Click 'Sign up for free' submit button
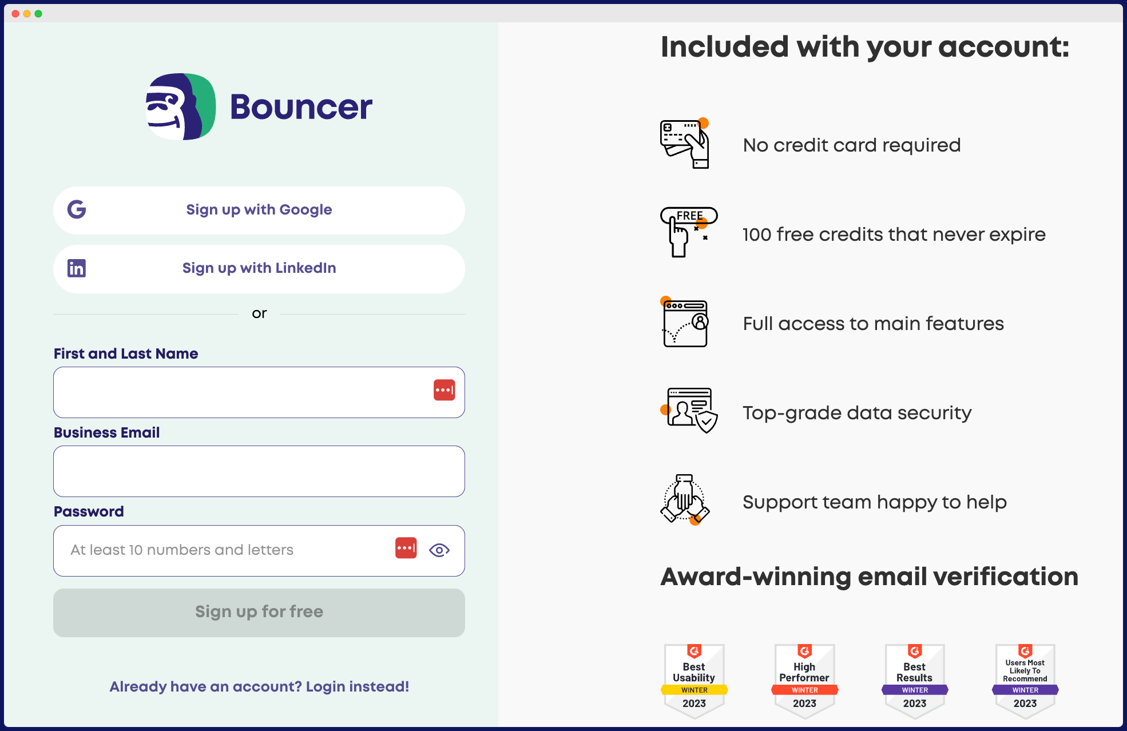The image size is (1127, 731). click(259, 612)
